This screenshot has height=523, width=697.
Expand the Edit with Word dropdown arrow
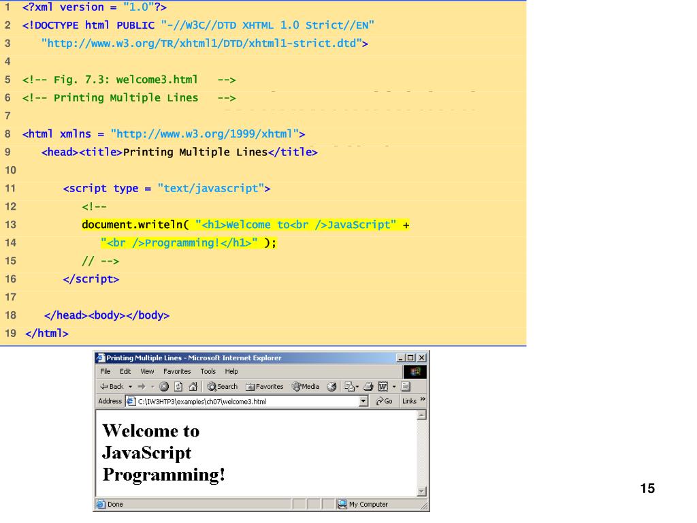(x=394, y=387)
